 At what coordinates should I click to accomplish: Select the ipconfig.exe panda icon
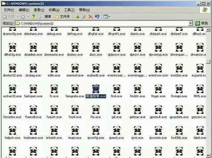pos(96,130)
